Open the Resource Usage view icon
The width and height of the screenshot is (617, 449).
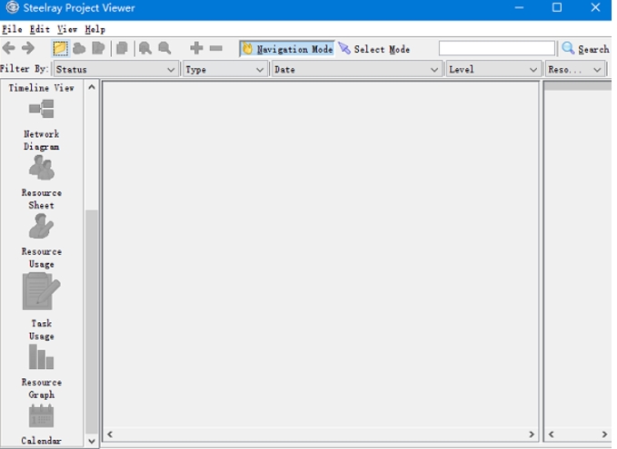tap(41, 226)
